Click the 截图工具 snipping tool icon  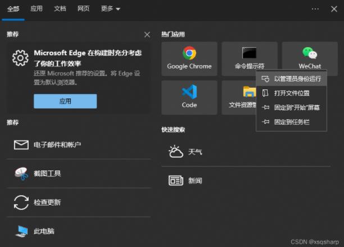coord(21,174)
